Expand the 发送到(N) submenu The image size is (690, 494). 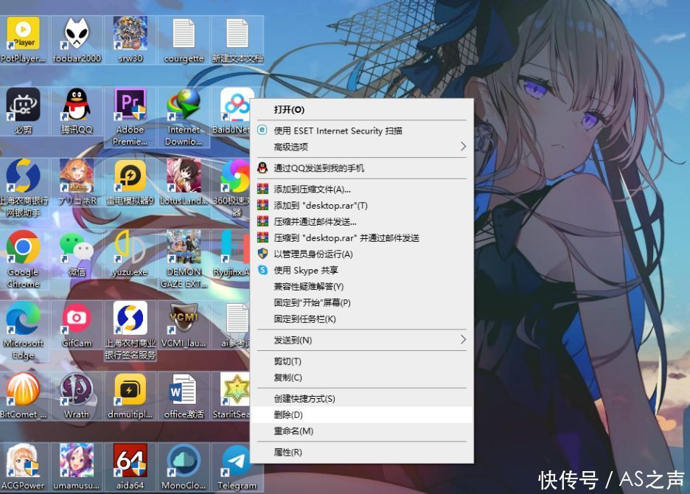coord(362,340)
